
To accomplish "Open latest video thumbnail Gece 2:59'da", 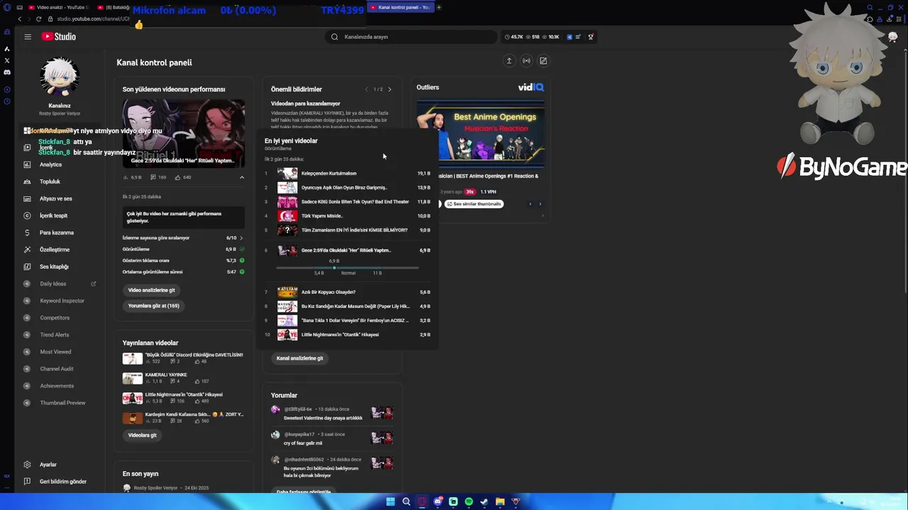I will point(184,132).
